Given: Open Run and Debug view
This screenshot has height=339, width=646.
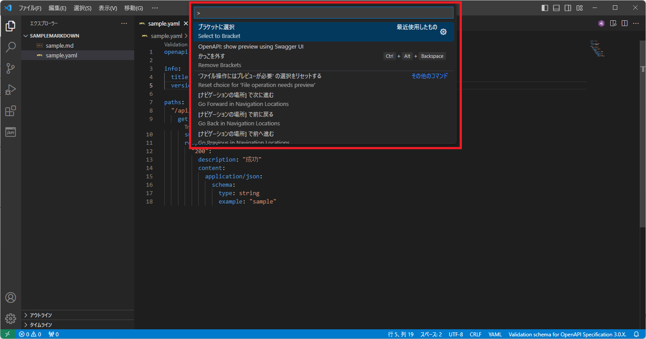Looking at the screenshot, I should click(x=10, y=90).
